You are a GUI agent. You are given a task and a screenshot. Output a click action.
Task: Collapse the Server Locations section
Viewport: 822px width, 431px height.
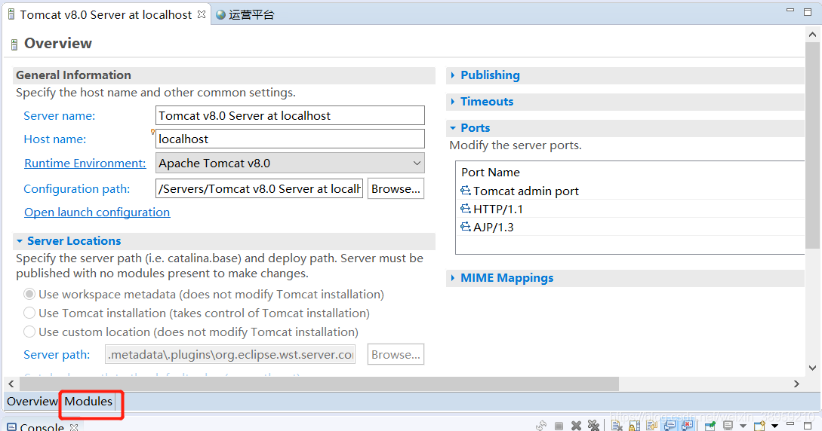pyautogui.click(x=20, y=241)
